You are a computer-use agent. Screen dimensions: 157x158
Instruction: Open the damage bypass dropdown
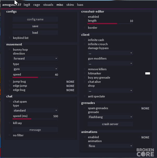click(110, 53)
